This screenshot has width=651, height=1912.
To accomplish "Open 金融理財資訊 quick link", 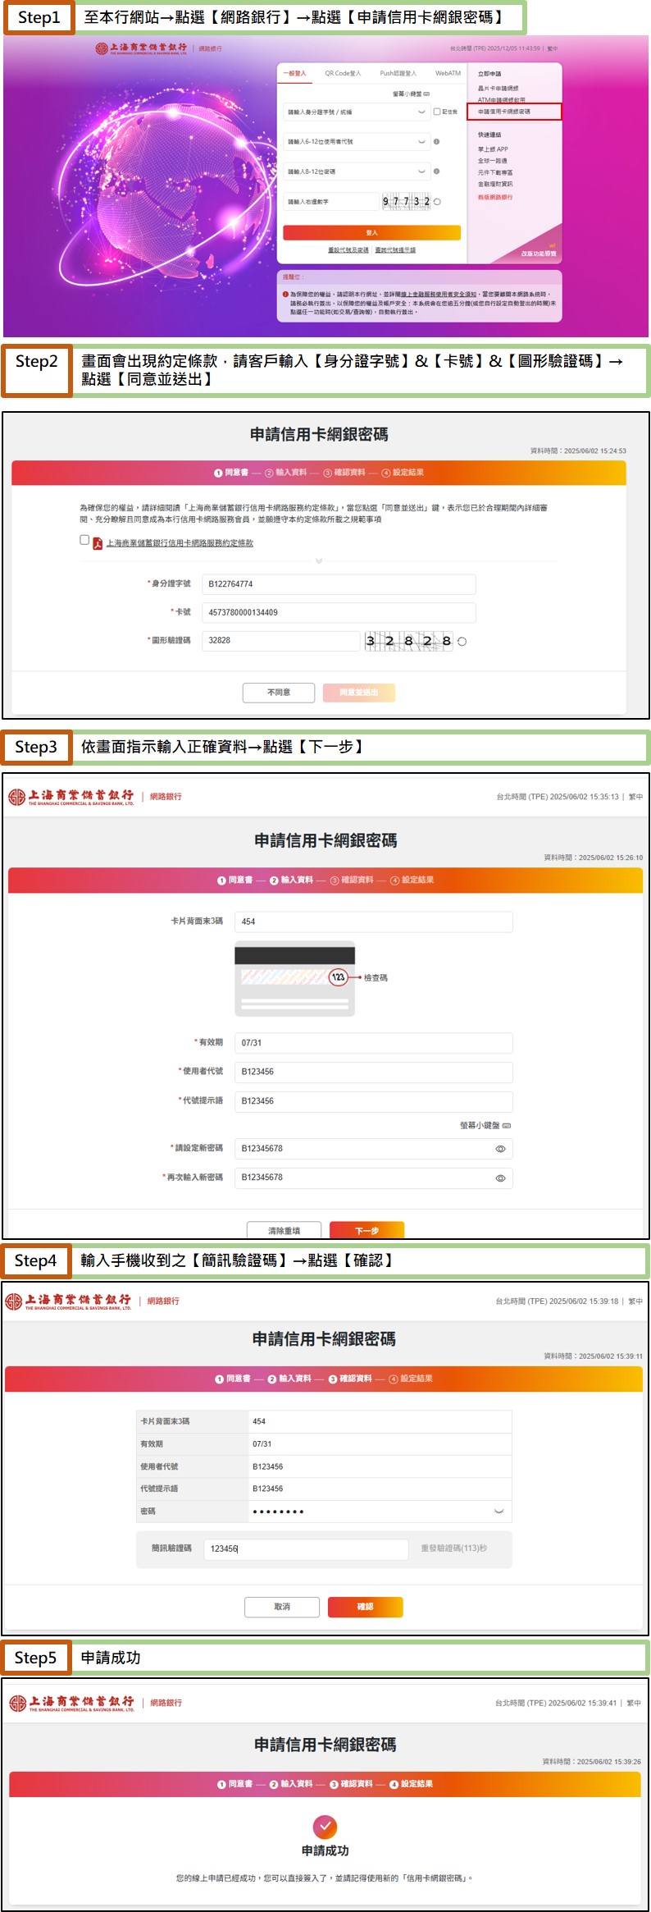I will coord(495,184).
